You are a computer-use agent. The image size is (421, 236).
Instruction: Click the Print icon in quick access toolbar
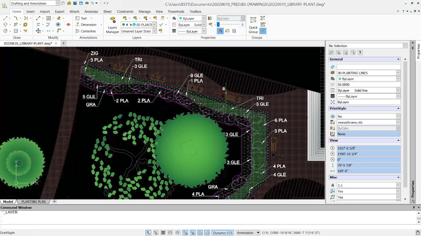[87, 3]
